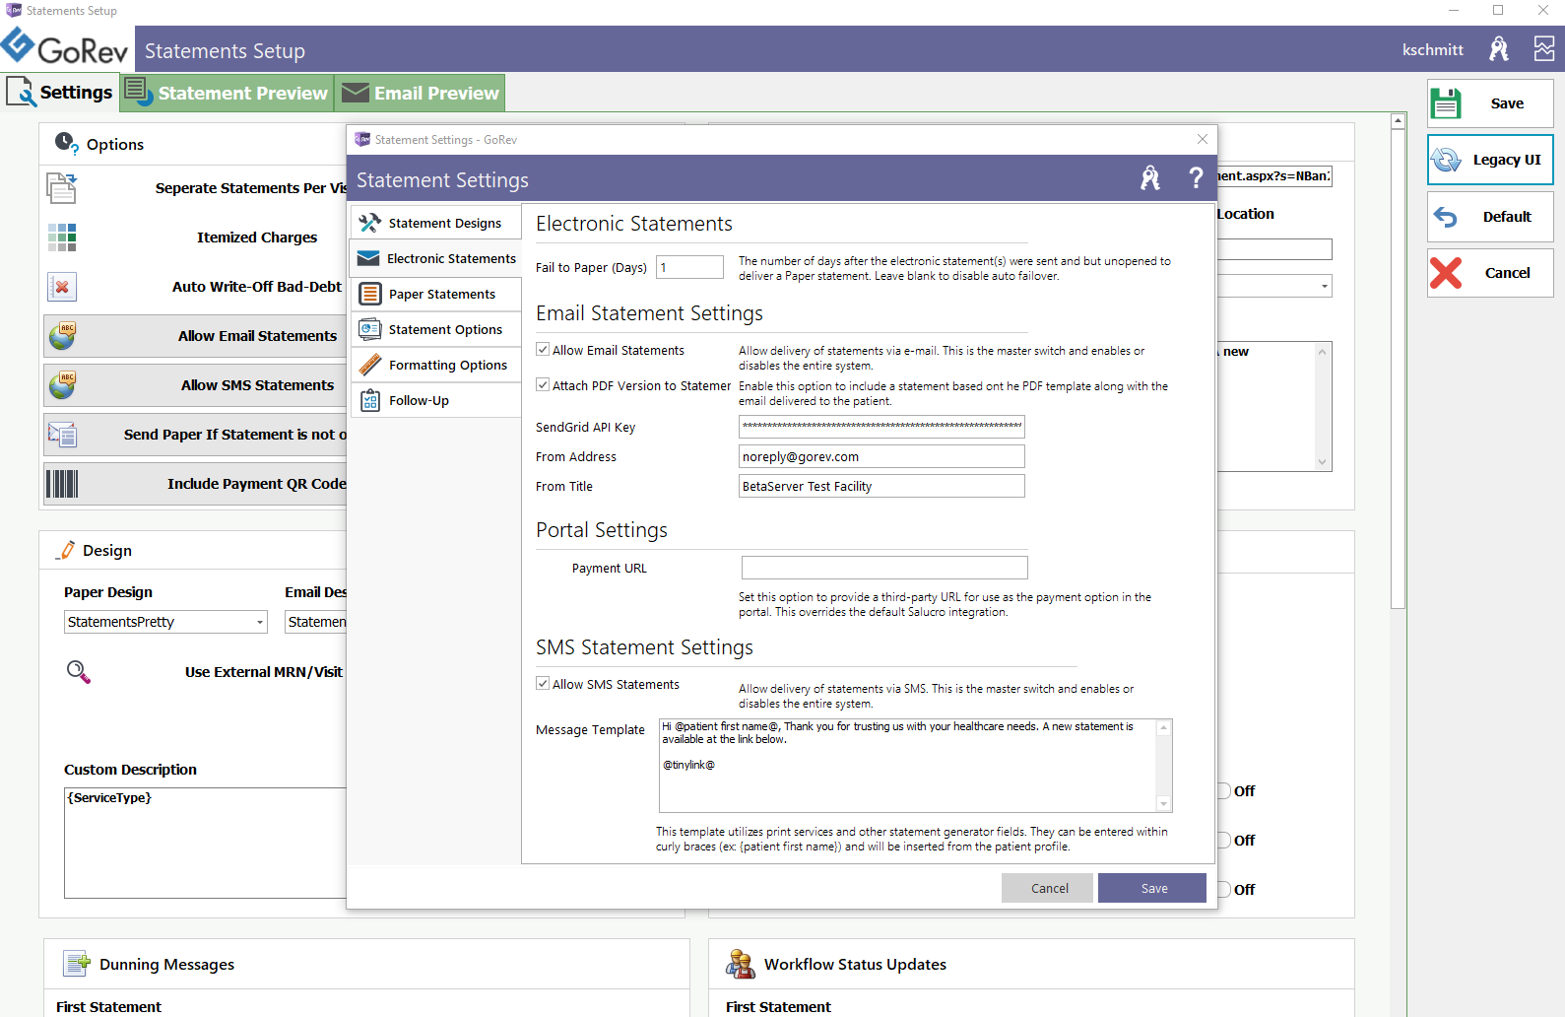Viewport: 1565px width, 1017px height.
Task: Select Follow-Up menu item
Action: click(x=435, y=400)
